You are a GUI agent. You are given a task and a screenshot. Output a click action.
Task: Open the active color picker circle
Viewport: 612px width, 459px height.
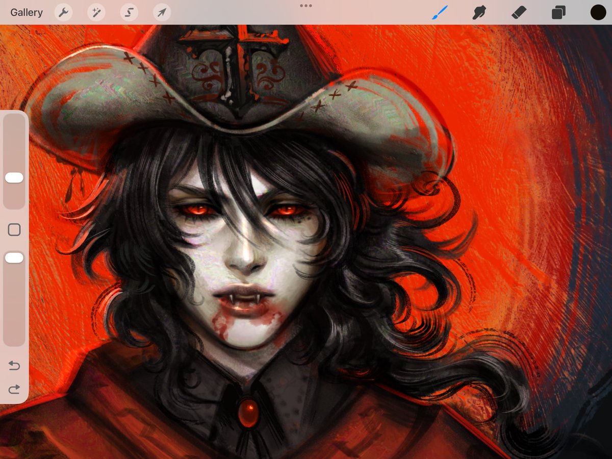(x=598, y=13)
